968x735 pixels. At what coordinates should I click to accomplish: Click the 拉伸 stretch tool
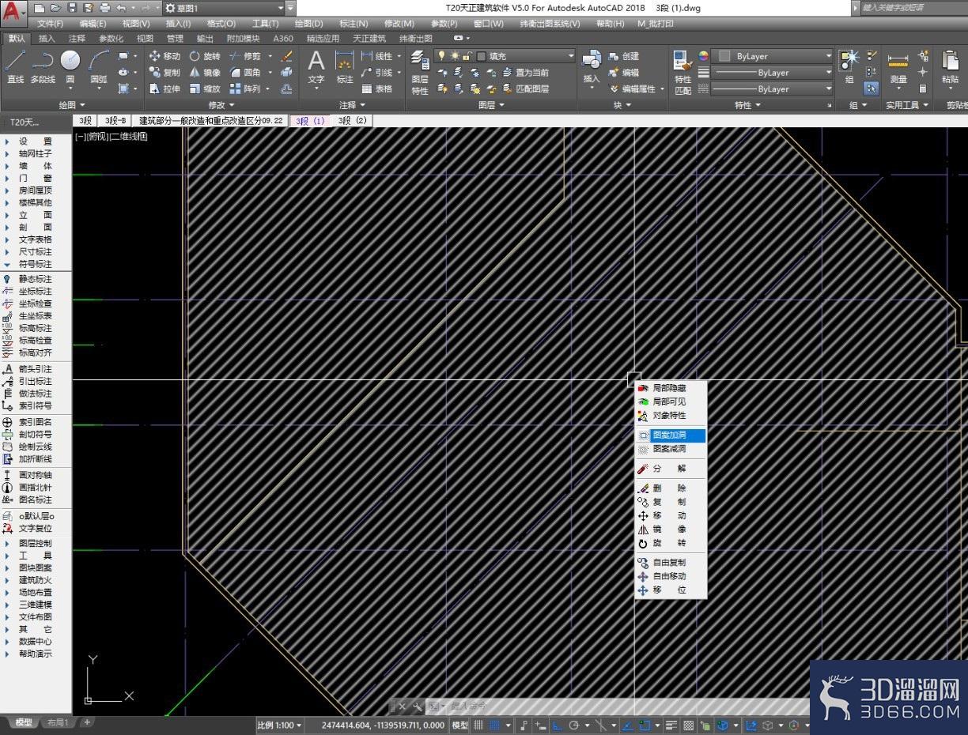pos(164,89)
